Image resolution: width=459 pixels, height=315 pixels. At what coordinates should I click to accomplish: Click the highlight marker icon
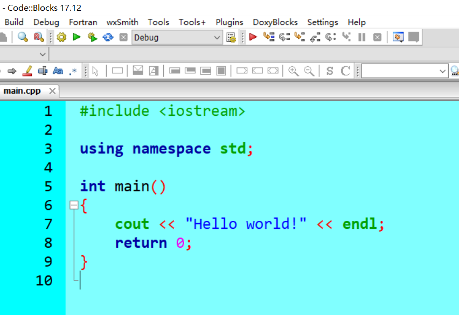click(x=27, y=71)
